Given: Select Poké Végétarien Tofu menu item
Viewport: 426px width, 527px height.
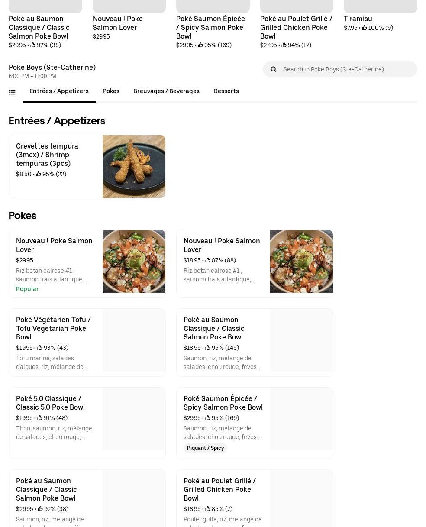Looking at the screenshot, I should coord(53,328).
